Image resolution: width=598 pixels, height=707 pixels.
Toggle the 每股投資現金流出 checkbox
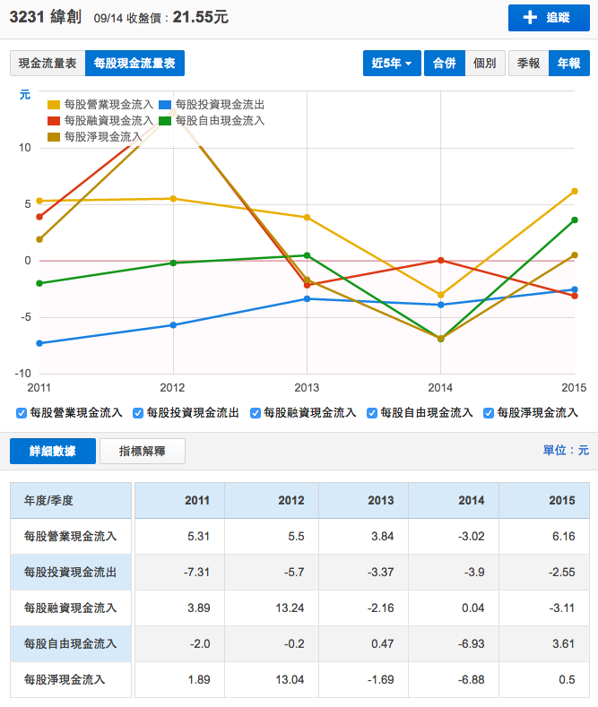[x=138, y=413]
